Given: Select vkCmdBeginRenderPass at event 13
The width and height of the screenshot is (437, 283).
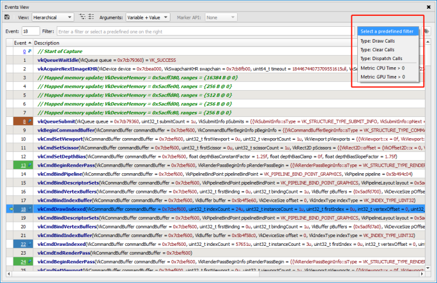Looking at the screenshot, I should (x=215, y=165).
